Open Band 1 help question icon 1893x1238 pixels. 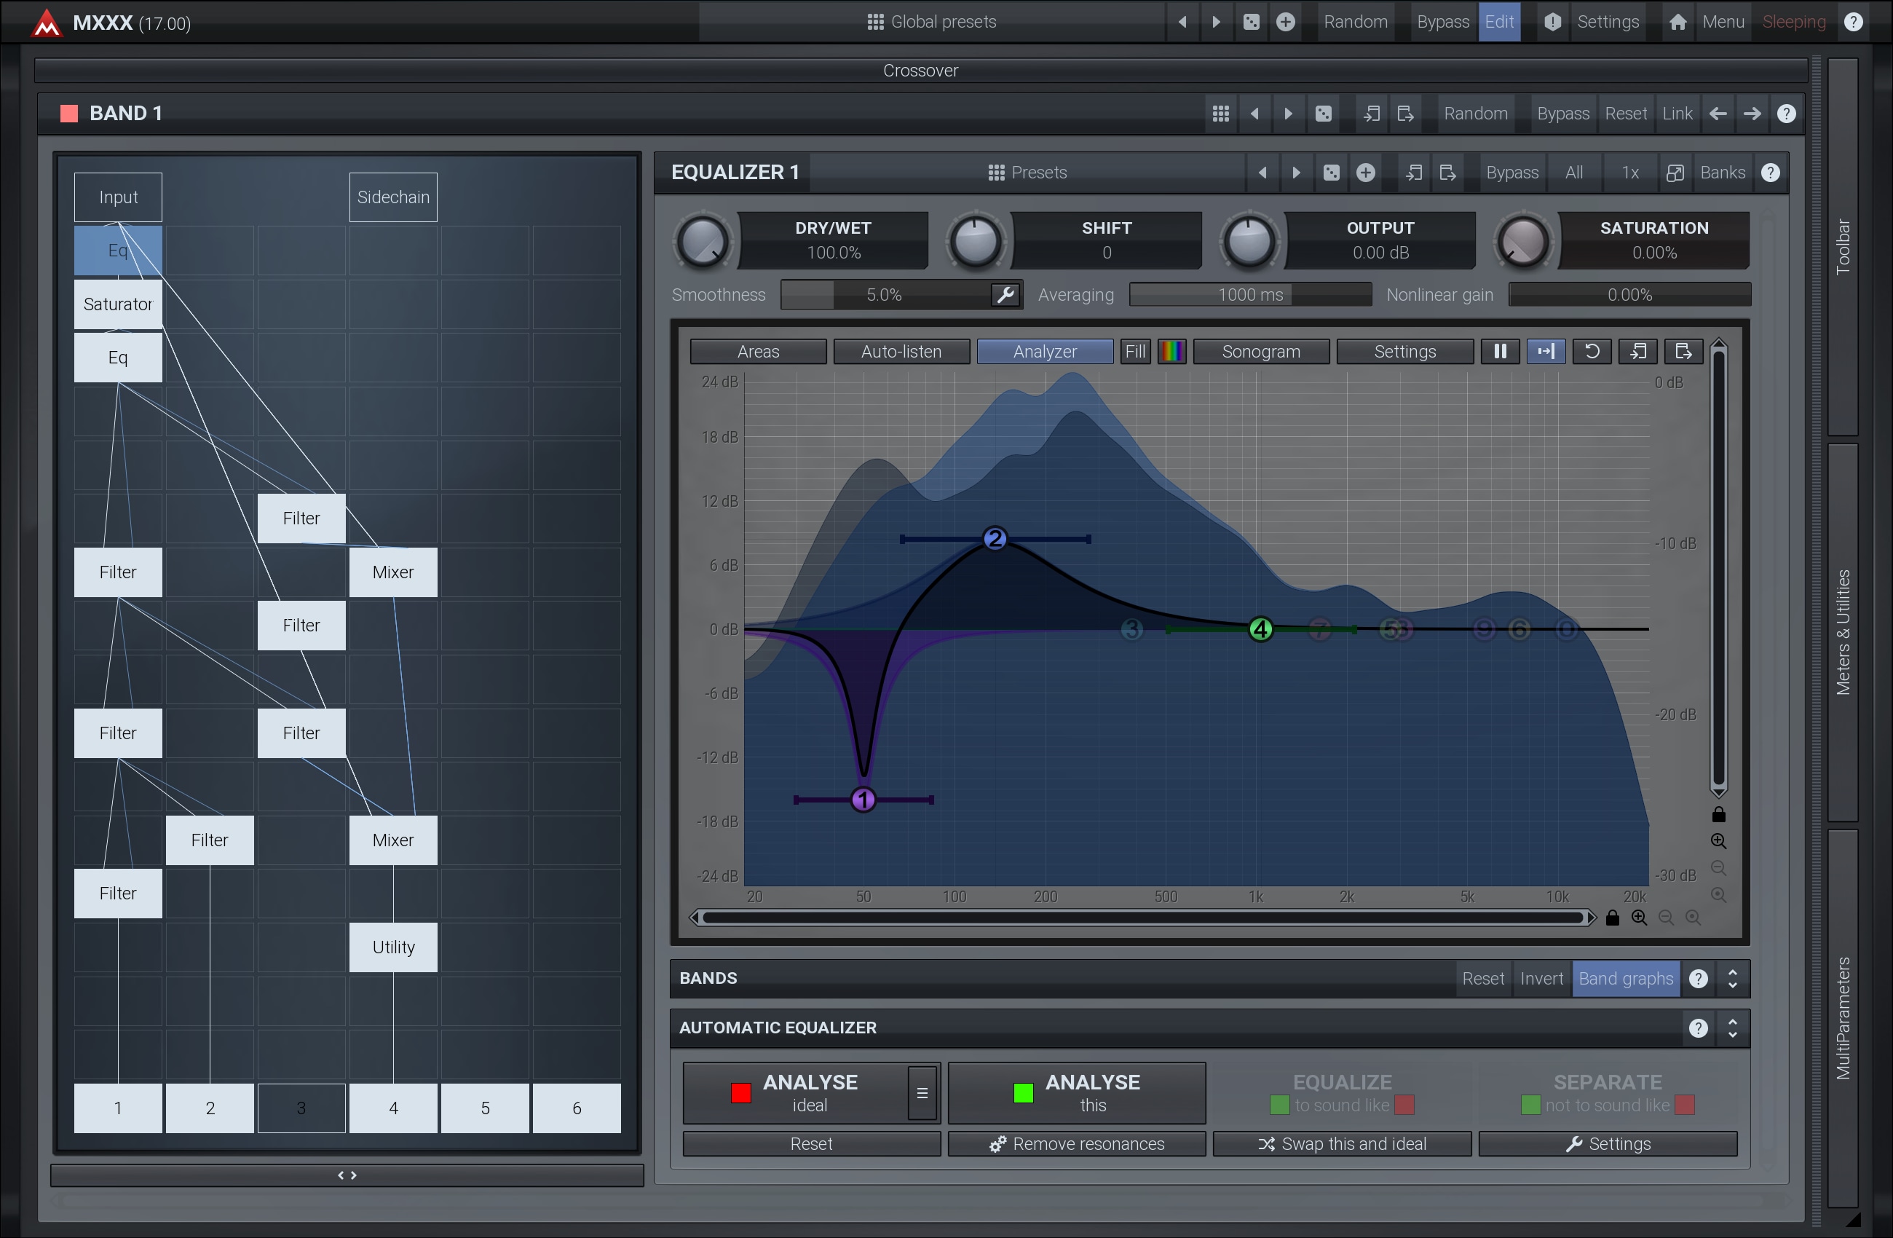(1787, 114)
